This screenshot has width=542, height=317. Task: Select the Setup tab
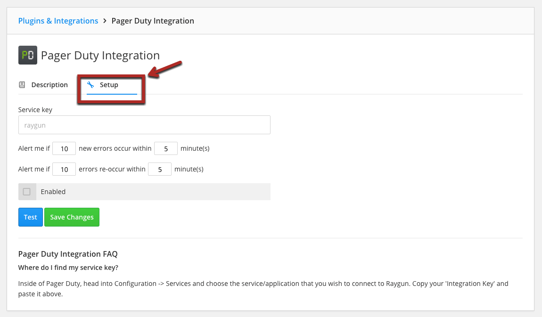pyautogui.click(x=109, y=85)
